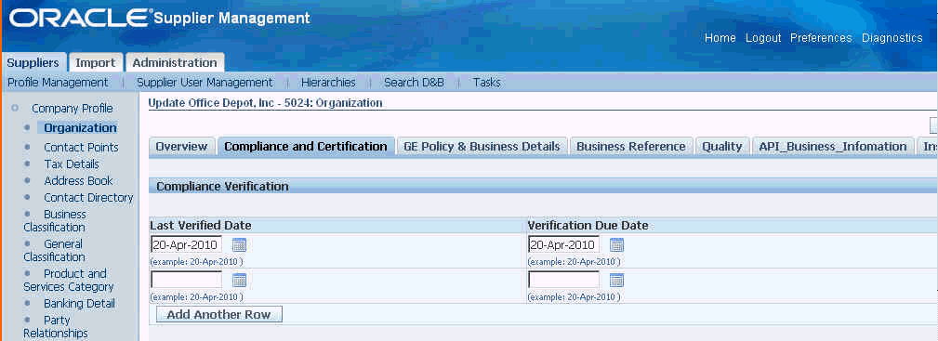Go to Supplier User Management

pos(205,83)
